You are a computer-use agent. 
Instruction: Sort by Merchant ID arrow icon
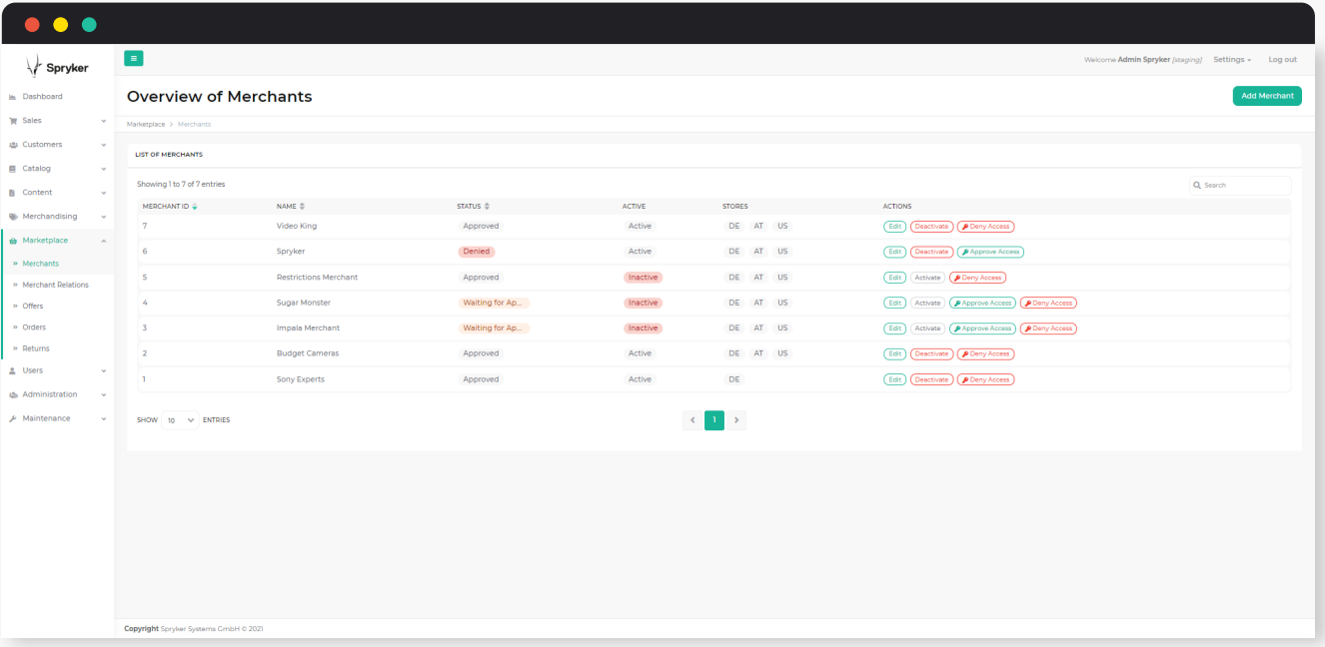click(195, 207)
